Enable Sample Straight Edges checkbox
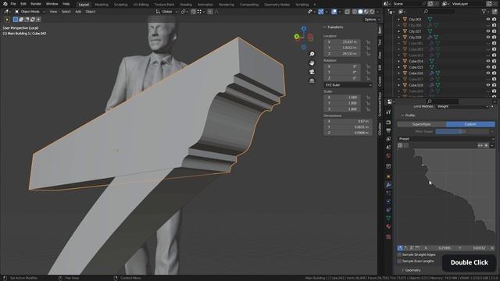500x281 pixels. click(399, 255)
